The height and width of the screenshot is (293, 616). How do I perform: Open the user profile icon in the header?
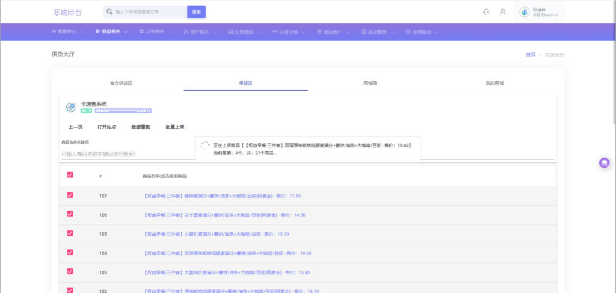502,12
